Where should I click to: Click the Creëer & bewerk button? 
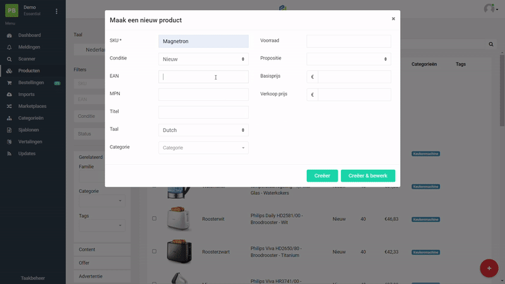[x=368, y=175]
